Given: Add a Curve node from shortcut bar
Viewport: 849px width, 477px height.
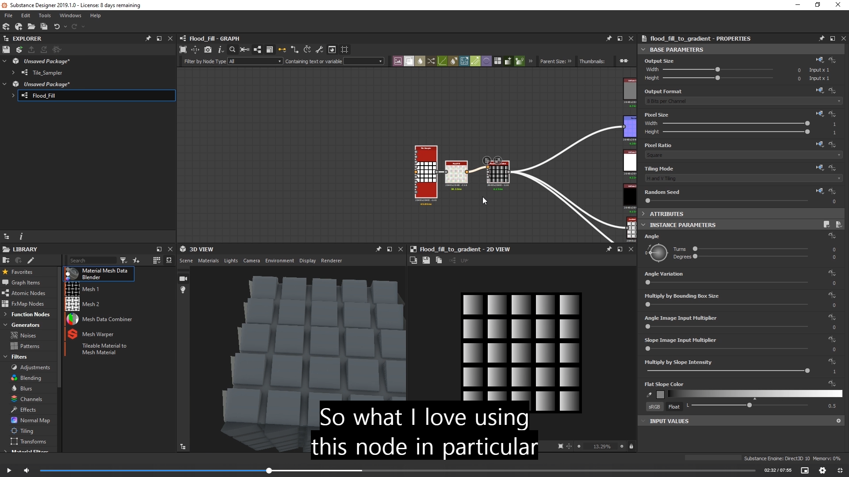Looking at the screenshot, I should click(x=442, y=61).
